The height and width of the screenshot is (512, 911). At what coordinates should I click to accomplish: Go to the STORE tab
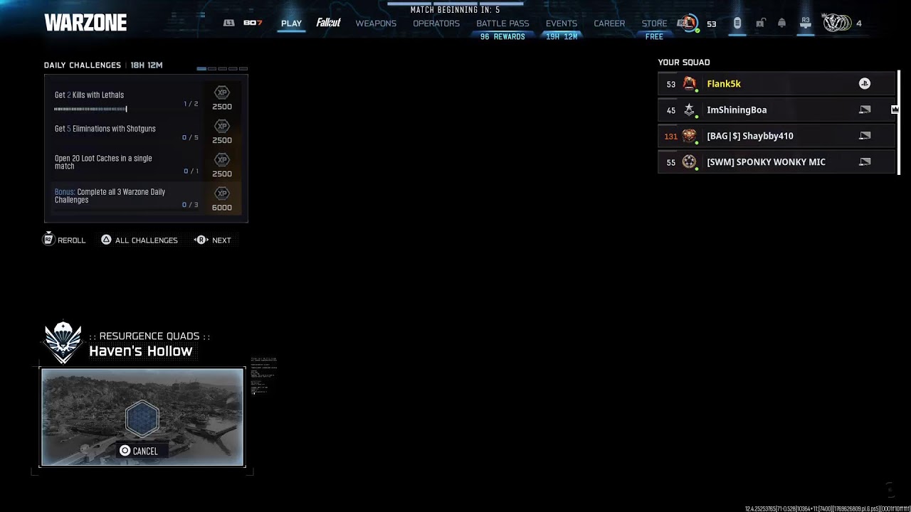(654, 23)
